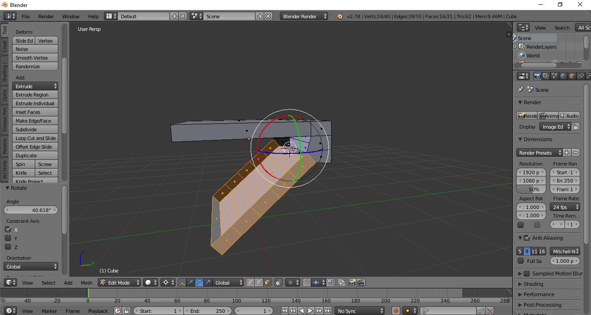
Task: Switch to face select mode
Action: (x=267, y=282)
